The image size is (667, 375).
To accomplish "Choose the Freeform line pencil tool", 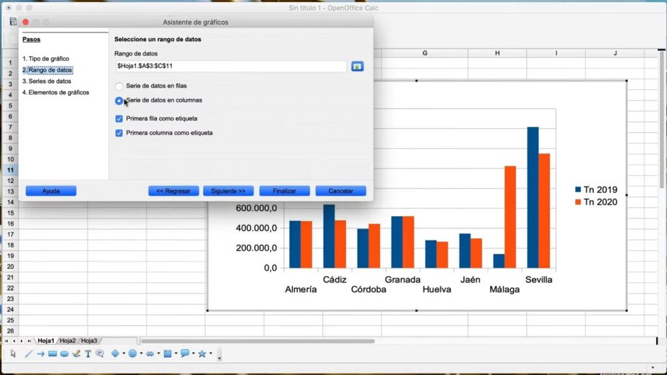I will click(76, 354).
